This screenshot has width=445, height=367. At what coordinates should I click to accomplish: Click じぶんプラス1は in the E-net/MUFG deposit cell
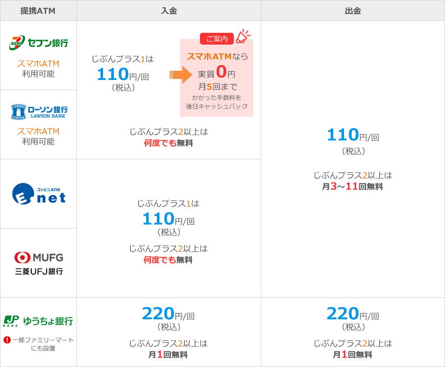[168, 203]
